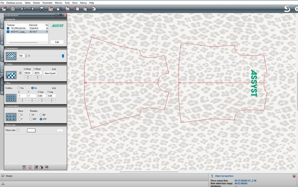The image size is (298, 187).
Task: Click the Tiling X count stepper
Action: pyautogui.click(x=22, y=100)
